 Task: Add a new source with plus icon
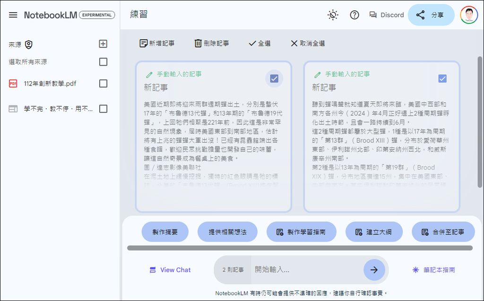pyautogui.click(x=103, y=44)
